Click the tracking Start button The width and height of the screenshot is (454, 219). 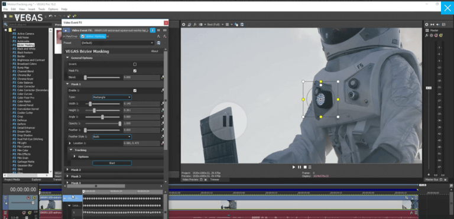[x=112, y=163]
